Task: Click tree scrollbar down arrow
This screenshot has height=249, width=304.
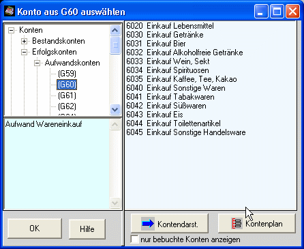Action: point(115,109)
